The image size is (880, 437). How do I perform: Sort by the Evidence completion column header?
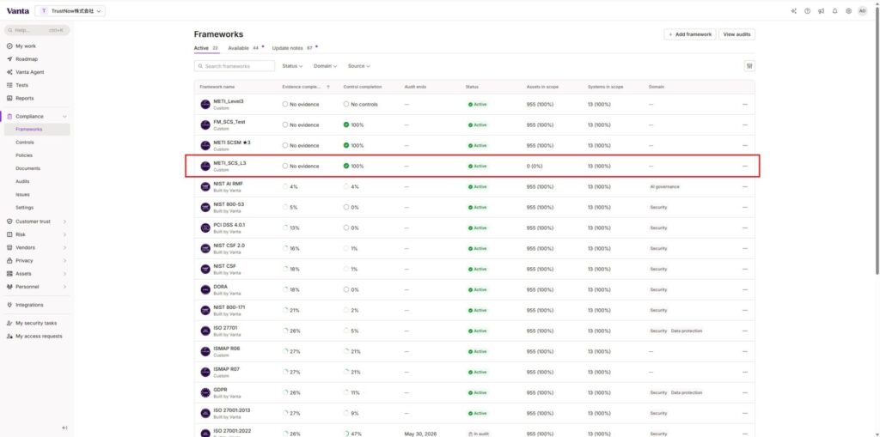click(x=302, y=87)
